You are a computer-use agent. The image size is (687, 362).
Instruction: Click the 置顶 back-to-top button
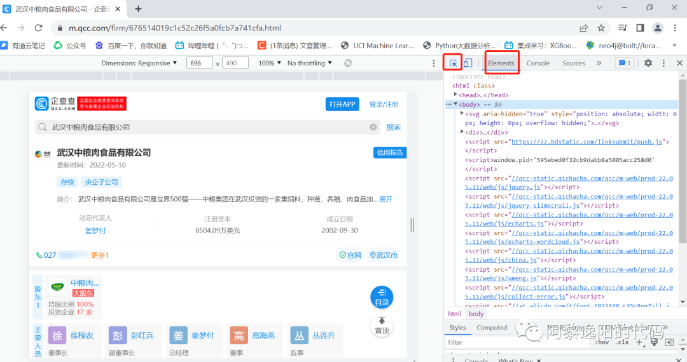click(x=382, y=326)
